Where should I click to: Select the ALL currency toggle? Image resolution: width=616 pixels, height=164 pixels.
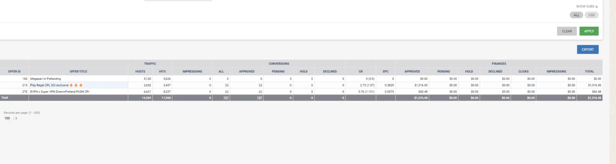576,15
